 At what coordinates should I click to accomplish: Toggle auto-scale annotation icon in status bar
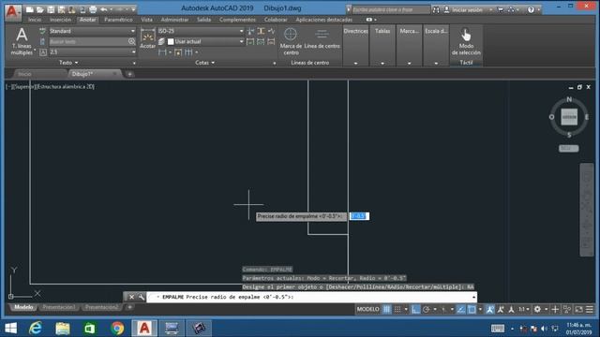[x=501, y=309]
